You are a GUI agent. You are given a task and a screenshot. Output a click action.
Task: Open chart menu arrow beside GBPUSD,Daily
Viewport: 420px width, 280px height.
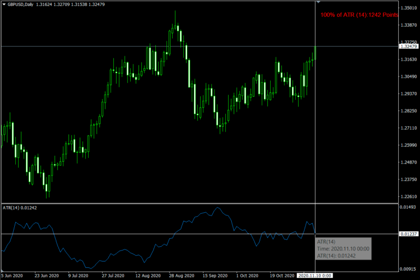pos(4,4)
